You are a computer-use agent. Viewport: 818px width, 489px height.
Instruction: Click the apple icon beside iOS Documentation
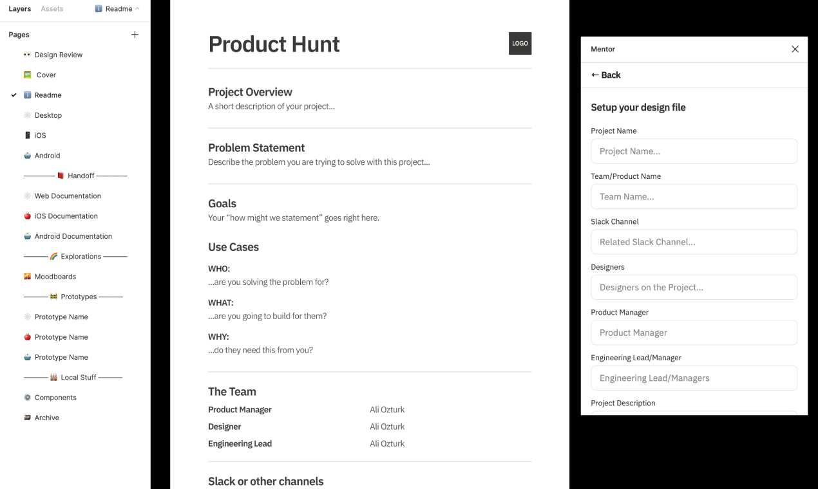pos(26,216)
